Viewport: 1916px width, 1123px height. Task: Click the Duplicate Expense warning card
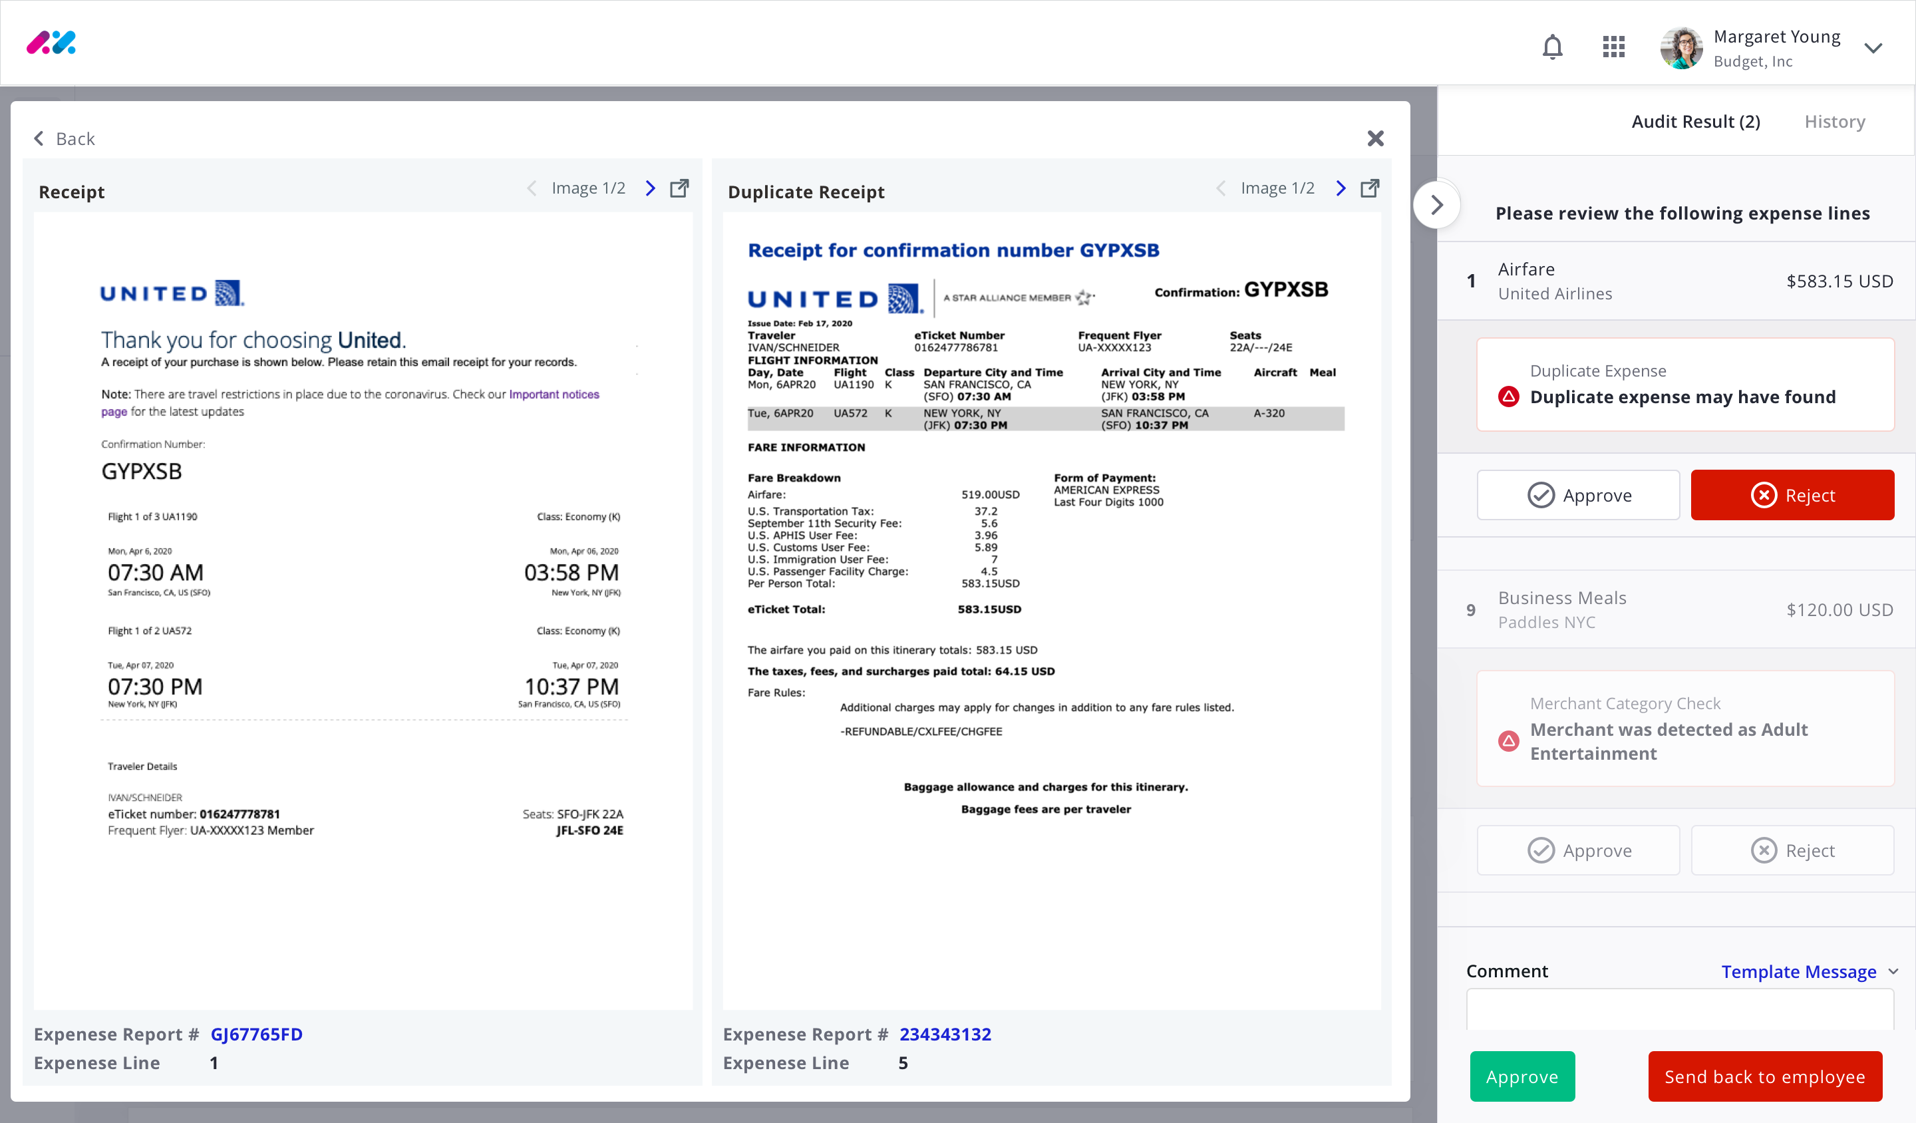tap(1685, 384)
